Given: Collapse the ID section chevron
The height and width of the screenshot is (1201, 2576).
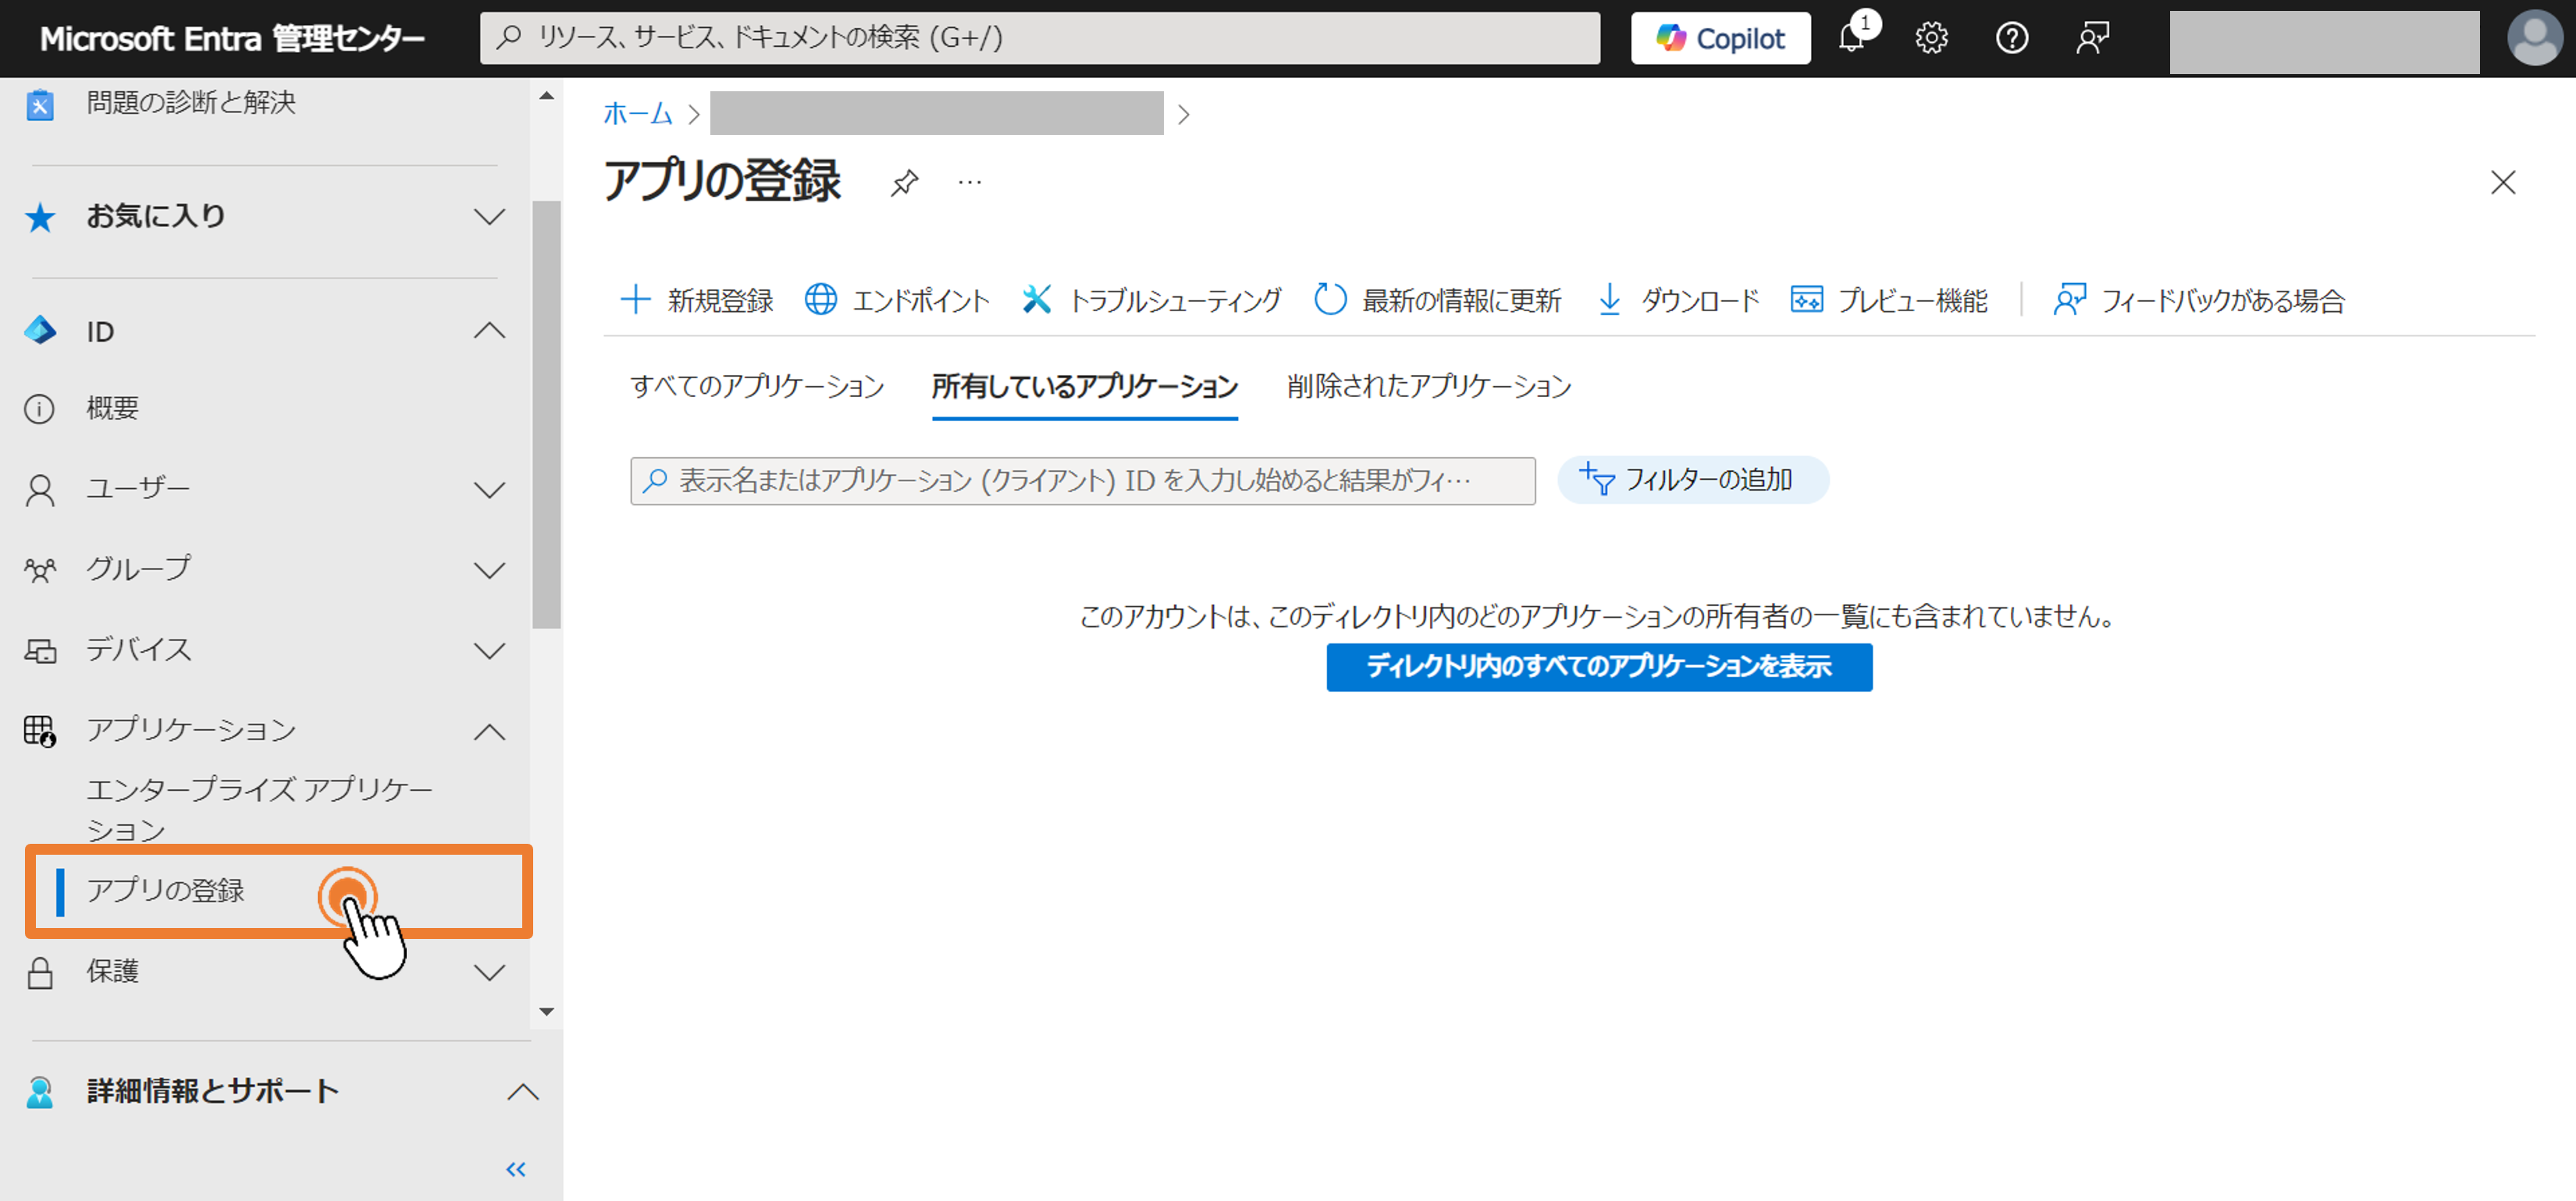Looking at the screenshot, I should (x=489, y=331).
